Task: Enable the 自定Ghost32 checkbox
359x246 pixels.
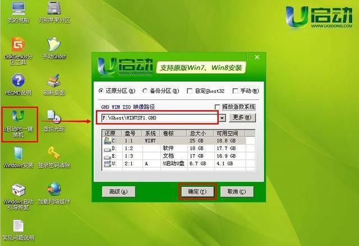Action: pyautogui.click(x=190, y=91)
